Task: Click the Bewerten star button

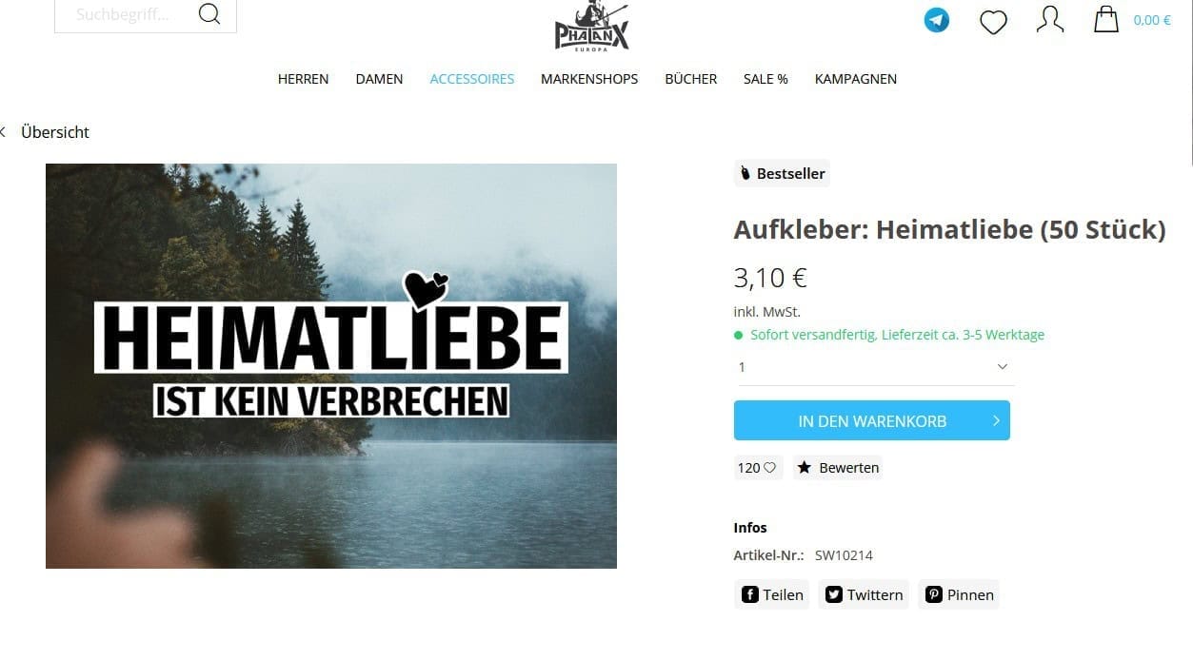Action: pyautogui.click(x=838, y=468)
